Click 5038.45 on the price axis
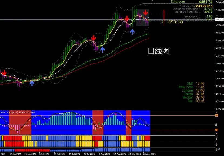This screenshot has width=224, height=156. pos(220,2)
